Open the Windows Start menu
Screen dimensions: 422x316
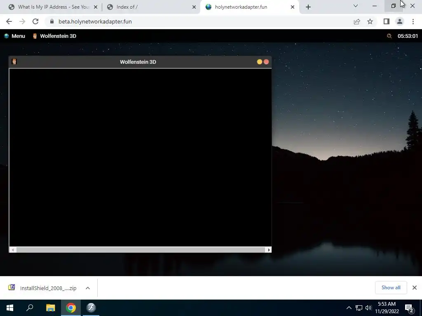pyautogui.click(x=10, y=308)
